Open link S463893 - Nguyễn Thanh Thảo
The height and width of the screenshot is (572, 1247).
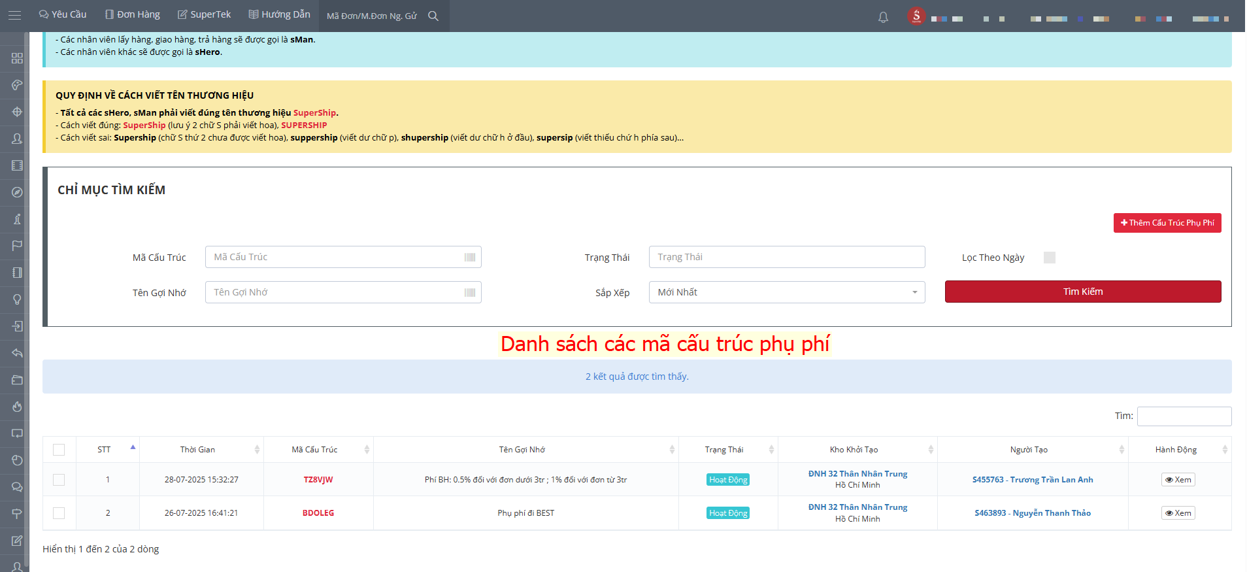click(x=1033, y=513)
